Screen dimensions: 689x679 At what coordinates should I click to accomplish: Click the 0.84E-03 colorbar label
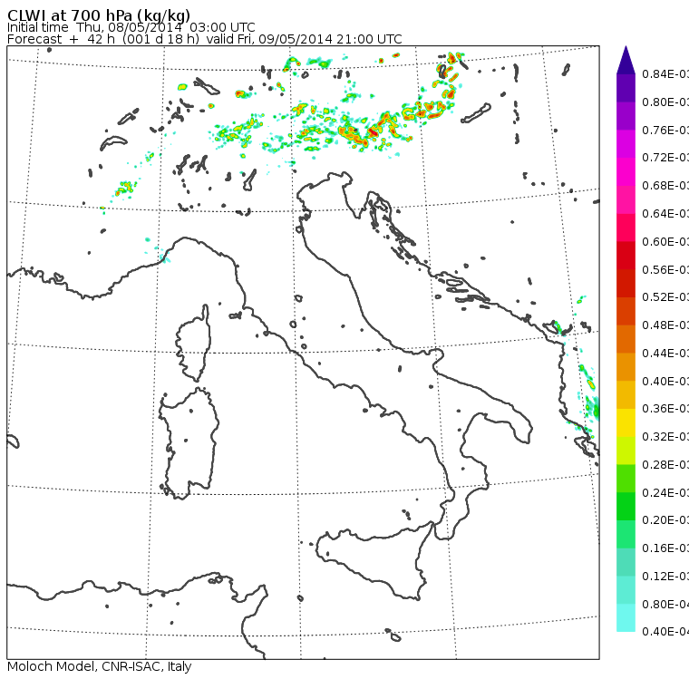[x=665, y=74]
